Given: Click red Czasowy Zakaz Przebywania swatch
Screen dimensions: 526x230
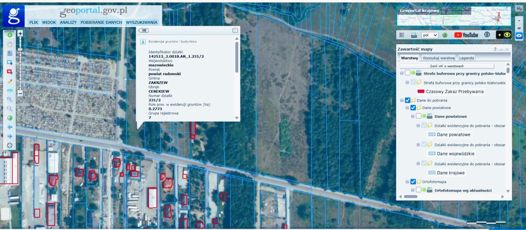Looking at the screenshot, I should coord(421,92).
